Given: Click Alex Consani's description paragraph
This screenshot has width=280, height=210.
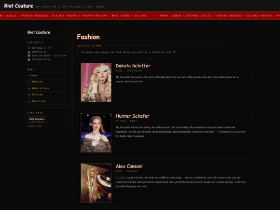Looking at the screenshot, I should coord(181,182).
